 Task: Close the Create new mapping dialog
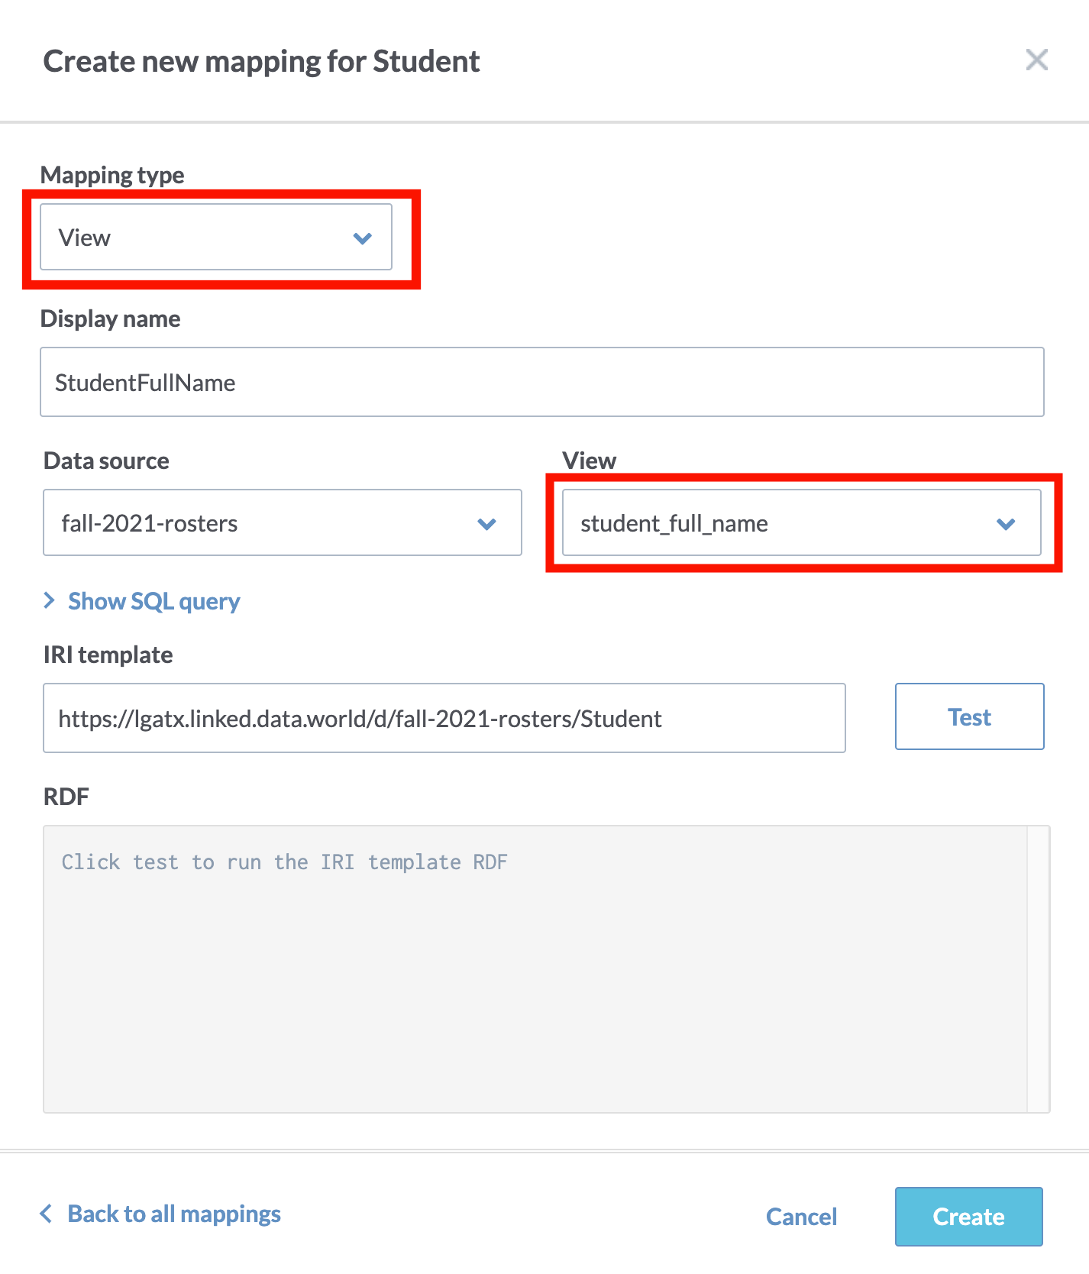[1036, 60]
